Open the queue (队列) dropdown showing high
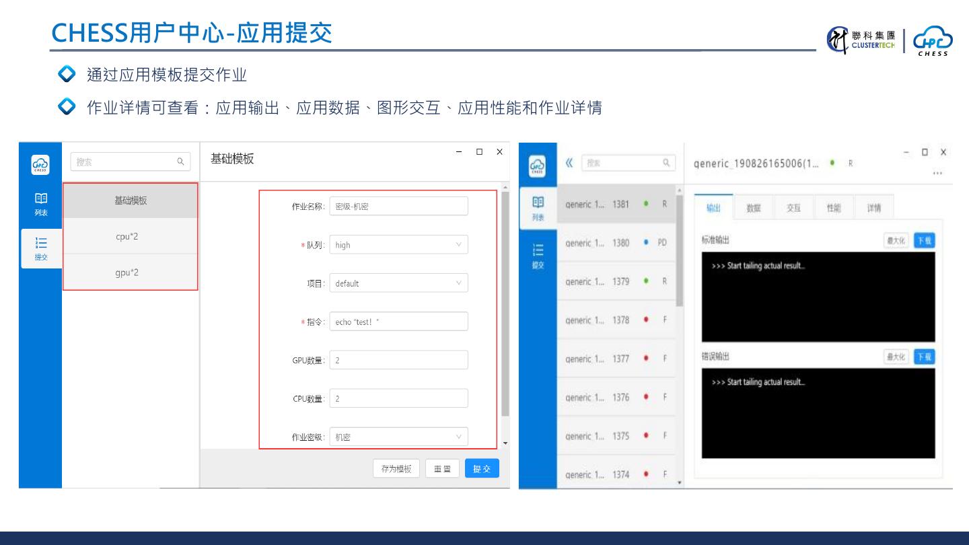Screen dimensions: 969x545 tap(398, 245)
